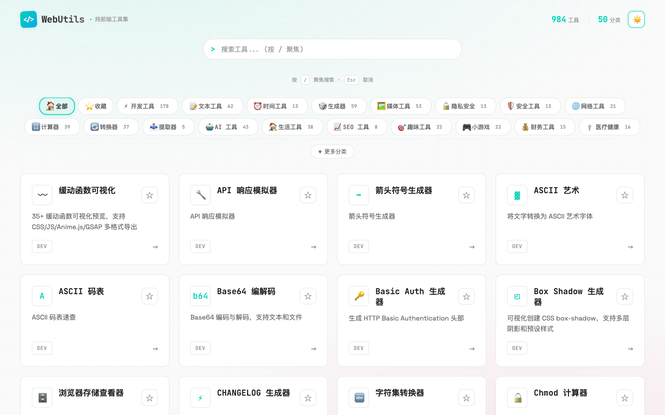Switch to the 开发工具 category
Screen dimensions: 665x415
(148, 106)
